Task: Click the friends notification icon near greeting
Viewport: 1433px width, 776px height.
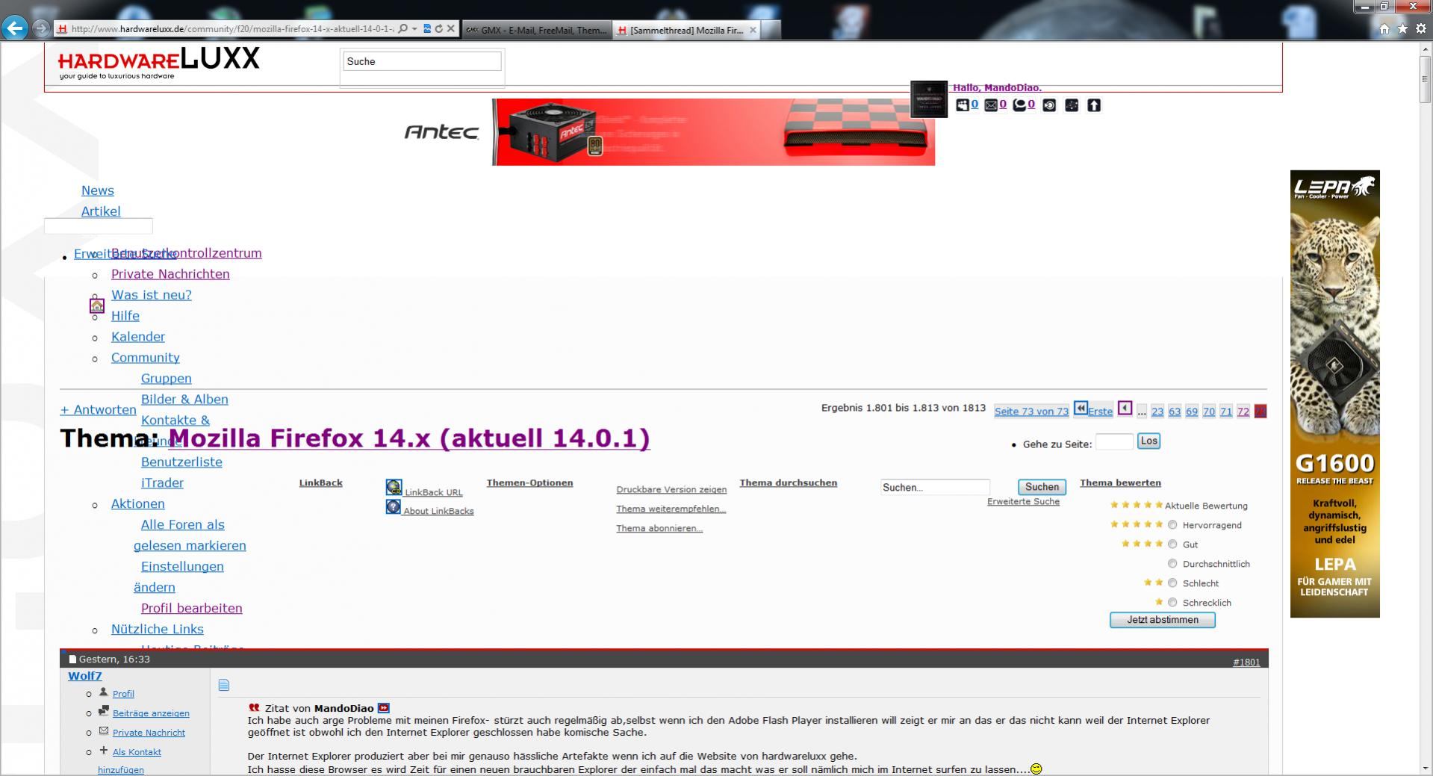Action: coord(963,105)
